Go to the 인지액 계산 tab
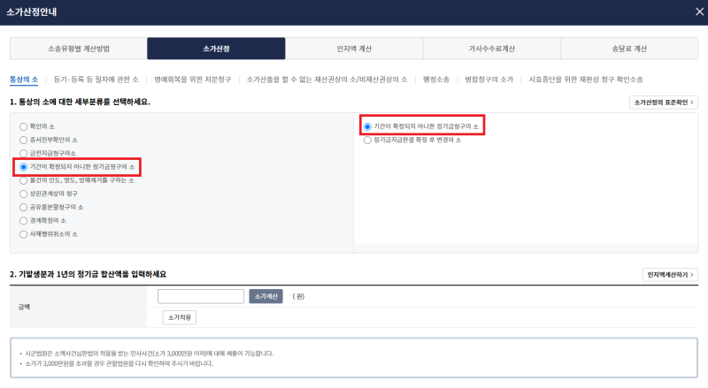The height and width of the screenshot is (388, 708). (354, 49)
